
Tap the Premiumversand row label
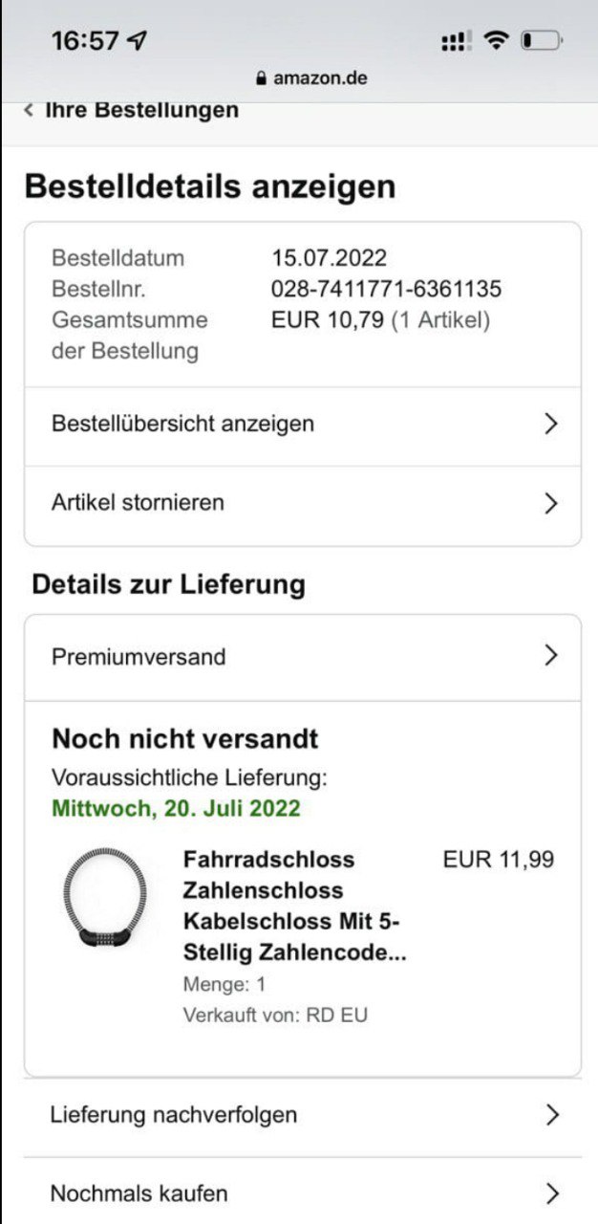tap(139, 657)
